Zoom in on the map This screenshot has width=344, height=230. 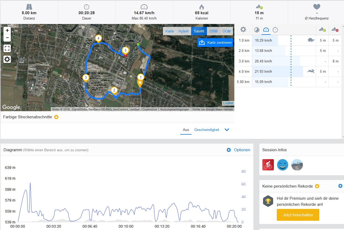click(x=7, y=30)
